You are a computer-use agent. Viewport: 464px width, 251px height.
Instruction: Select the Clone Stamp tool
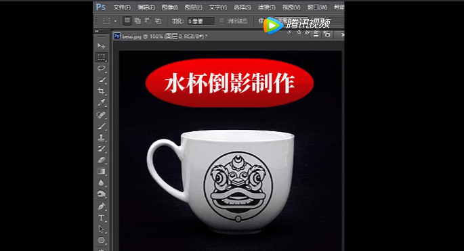[101, 137]
